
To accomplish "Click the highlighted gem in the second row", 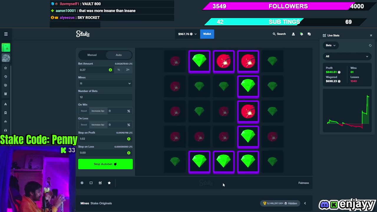I will click(248, 86).
